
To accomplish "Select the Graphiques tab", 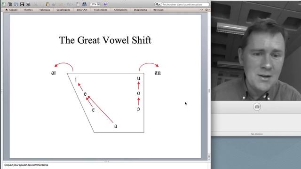I will tap(63, 10).
